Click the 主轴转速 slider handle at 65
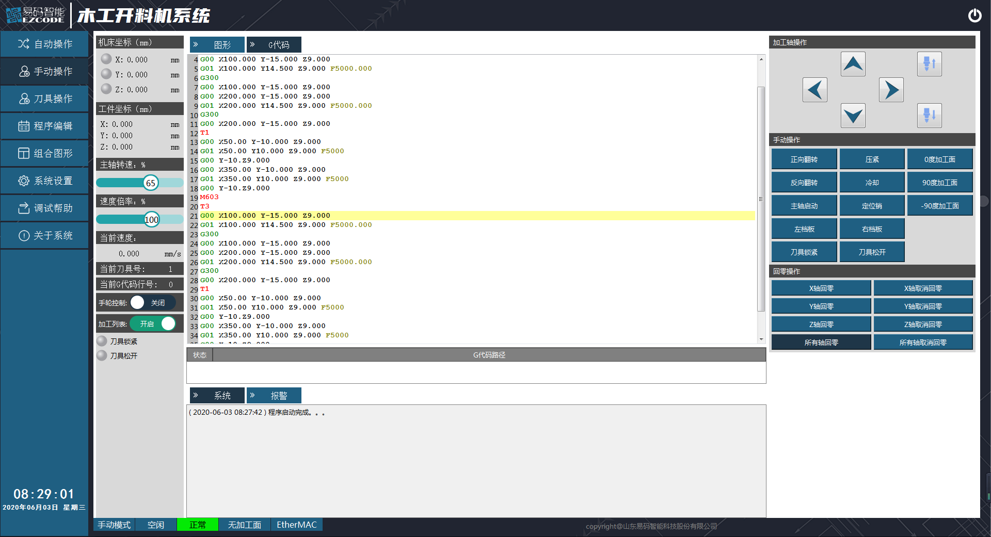 tap(151, 183)
